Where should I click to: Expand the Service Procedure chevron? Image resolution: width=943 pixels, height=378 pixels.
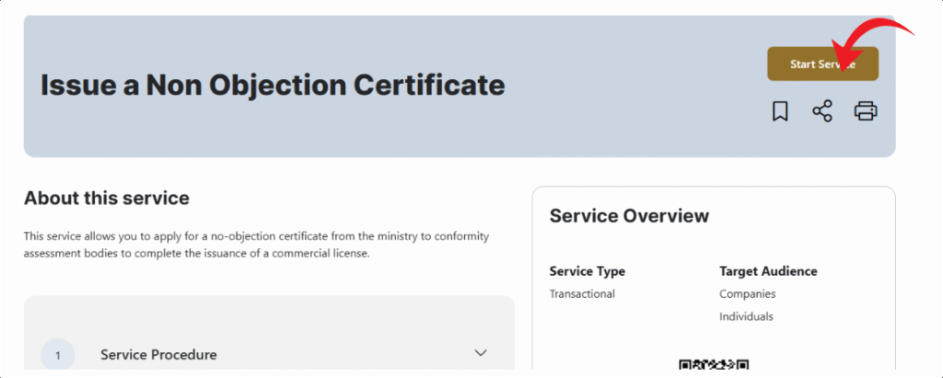click(480, 353)
